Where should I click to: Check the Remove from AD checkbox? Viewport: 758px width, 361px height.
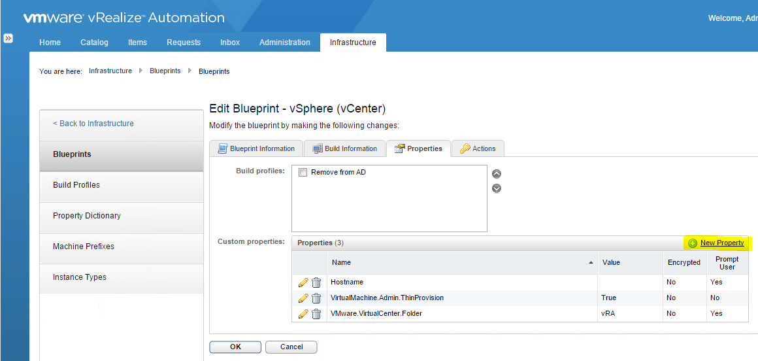coord(303,172)
